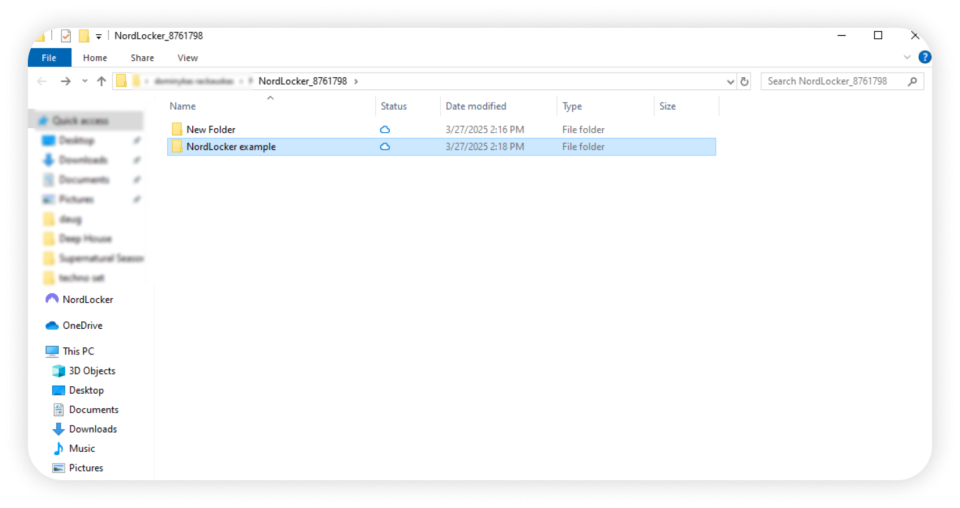
Task: Click the 3D Objects cube icon
Action: coord(59,371)
